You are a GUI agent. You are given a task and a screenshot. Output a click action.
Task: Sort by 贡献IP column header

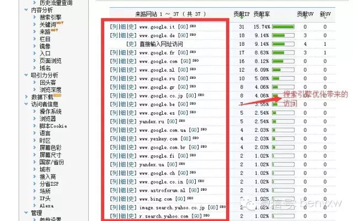[x=242, y=14]
